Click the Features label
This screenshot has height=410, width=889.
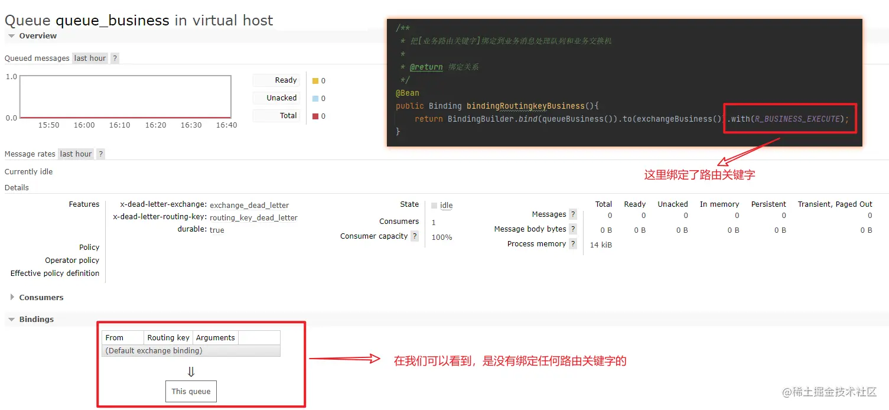(84, 204)
